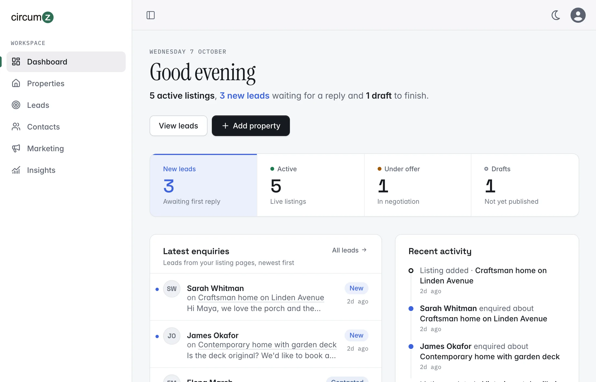
Task: Open Sarah Whitman's enquiry name
Action: [215, 288]
